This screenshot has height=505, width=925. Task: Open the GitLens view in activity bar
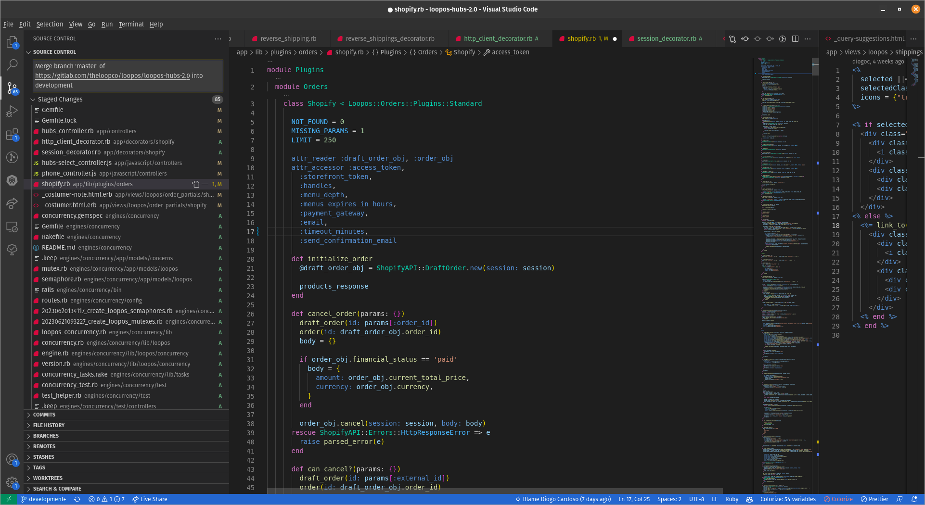[12, 157]
